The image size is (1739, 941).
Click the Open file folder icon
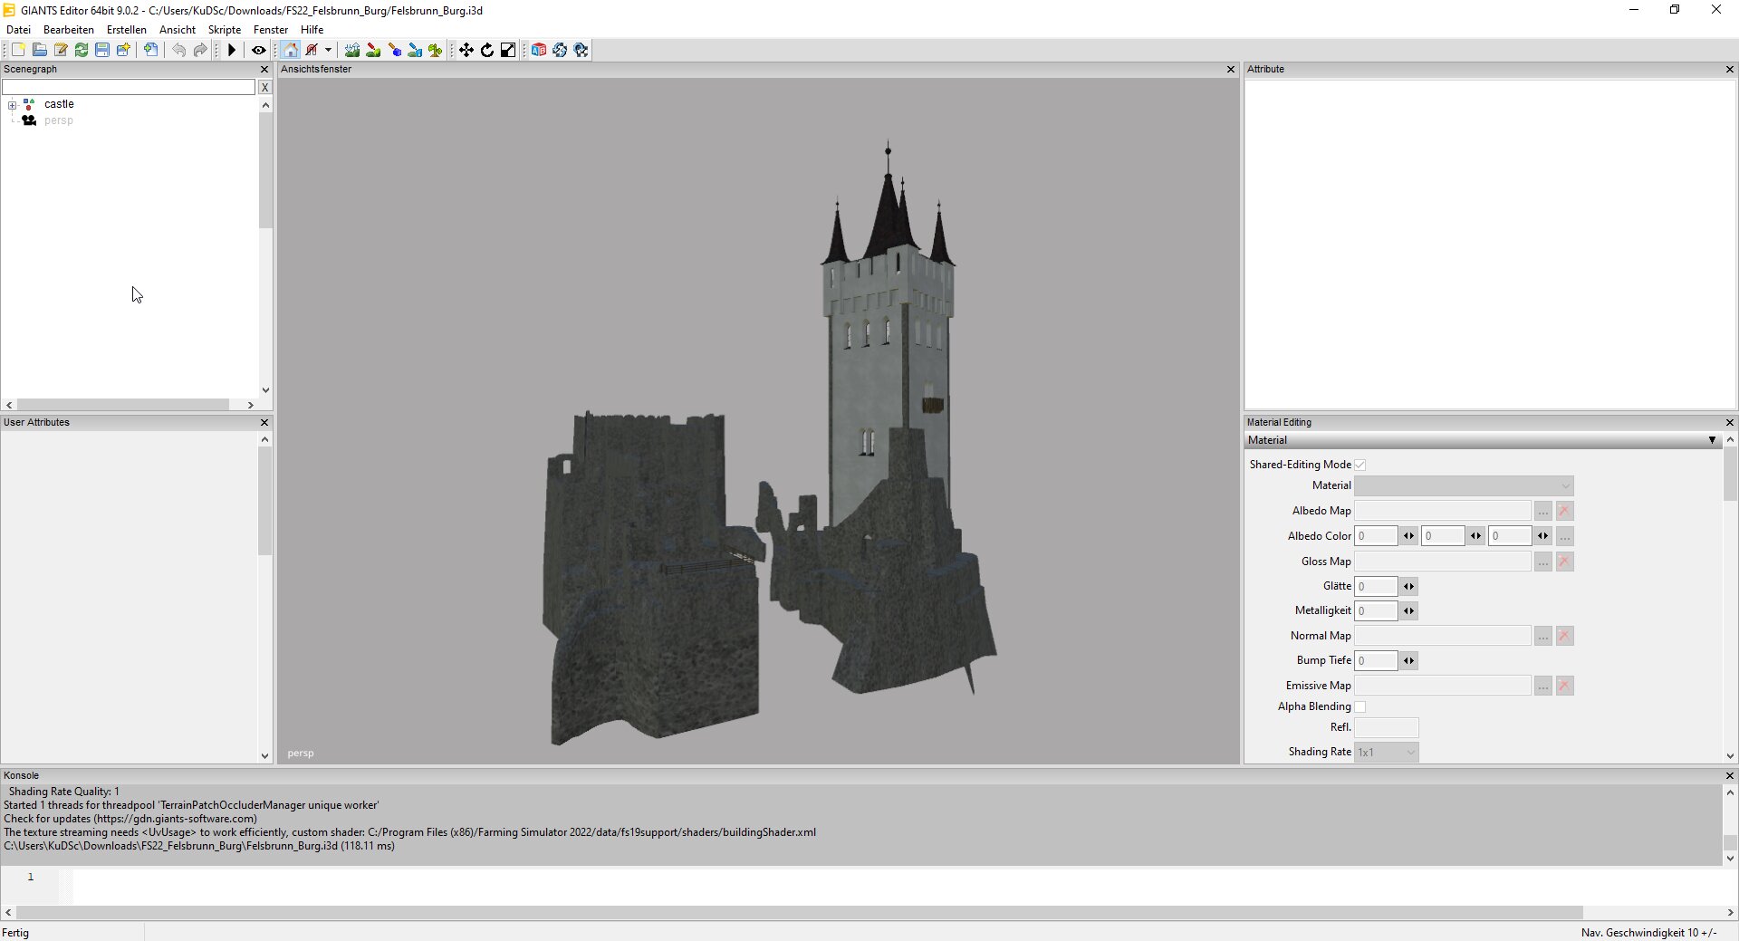39,50
